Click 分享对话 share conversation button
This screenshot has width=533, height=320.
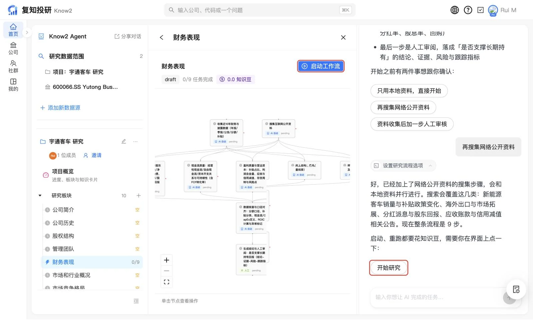pyautogui.click(x=128, y=36)
